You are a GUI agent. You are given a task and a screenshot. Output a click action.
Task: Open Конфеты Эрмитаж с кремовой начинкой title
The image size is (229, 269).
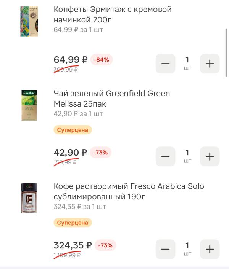click(113, 14)
